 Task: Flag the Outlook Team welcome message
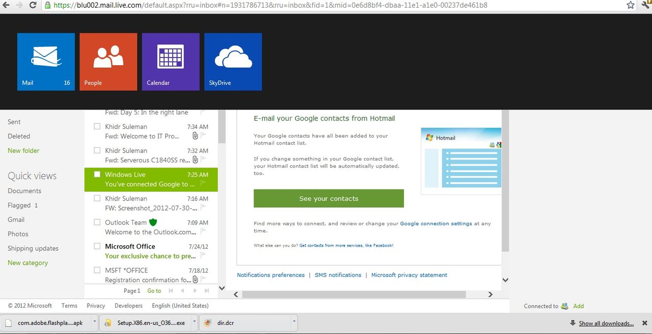[x=204, y=232]
